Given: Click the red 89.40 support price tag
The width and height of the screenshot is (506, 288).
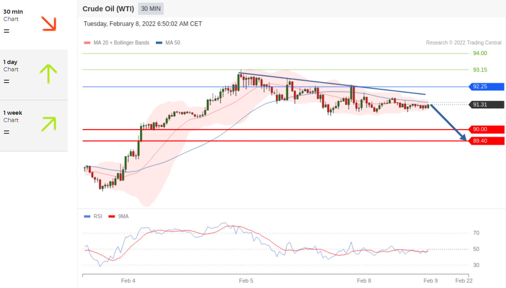Looking at the screenshot, I should (486, 141).
